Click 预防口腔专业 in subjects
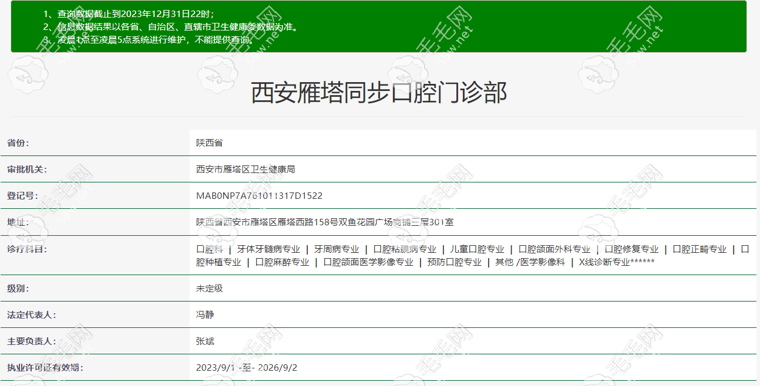Viewport: 760px width, 386px height. click(x=455, y=262)
